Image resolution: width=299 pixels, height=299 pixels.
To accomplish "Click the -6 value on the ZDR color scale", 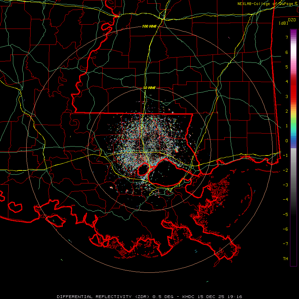I will (x=285, y=229).
